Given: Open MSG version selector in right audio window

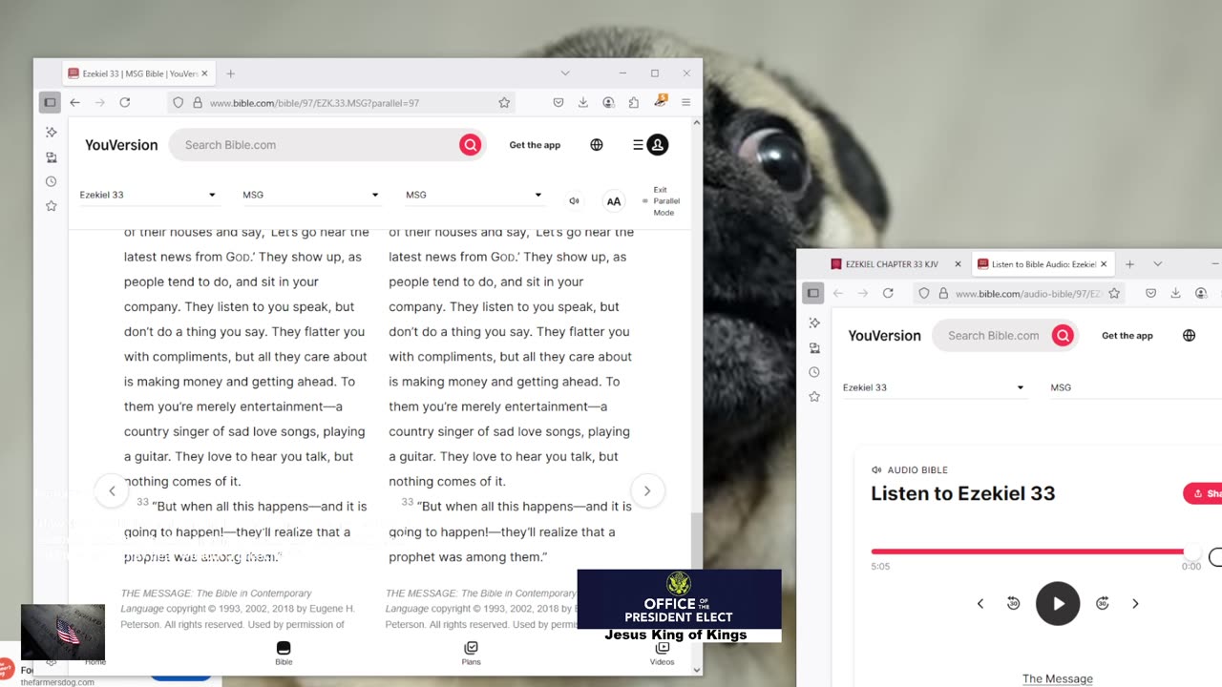Looking at the screenshot, I should click(1134, 387).
